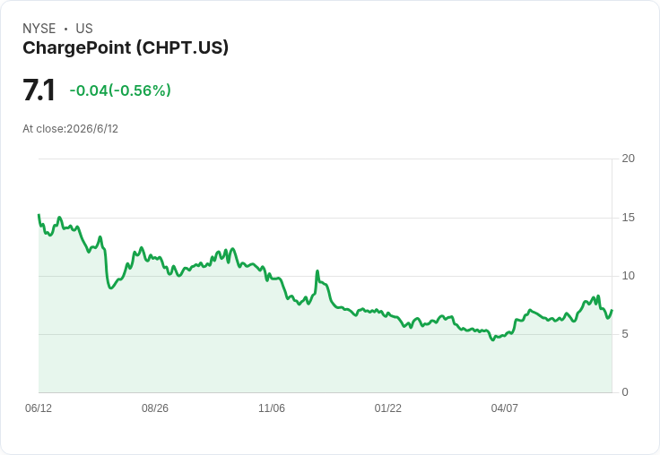Click the chart line's final endpoint
Viewport: 660px width, 455px height.
pyautogui.click(x=612, y=310)
